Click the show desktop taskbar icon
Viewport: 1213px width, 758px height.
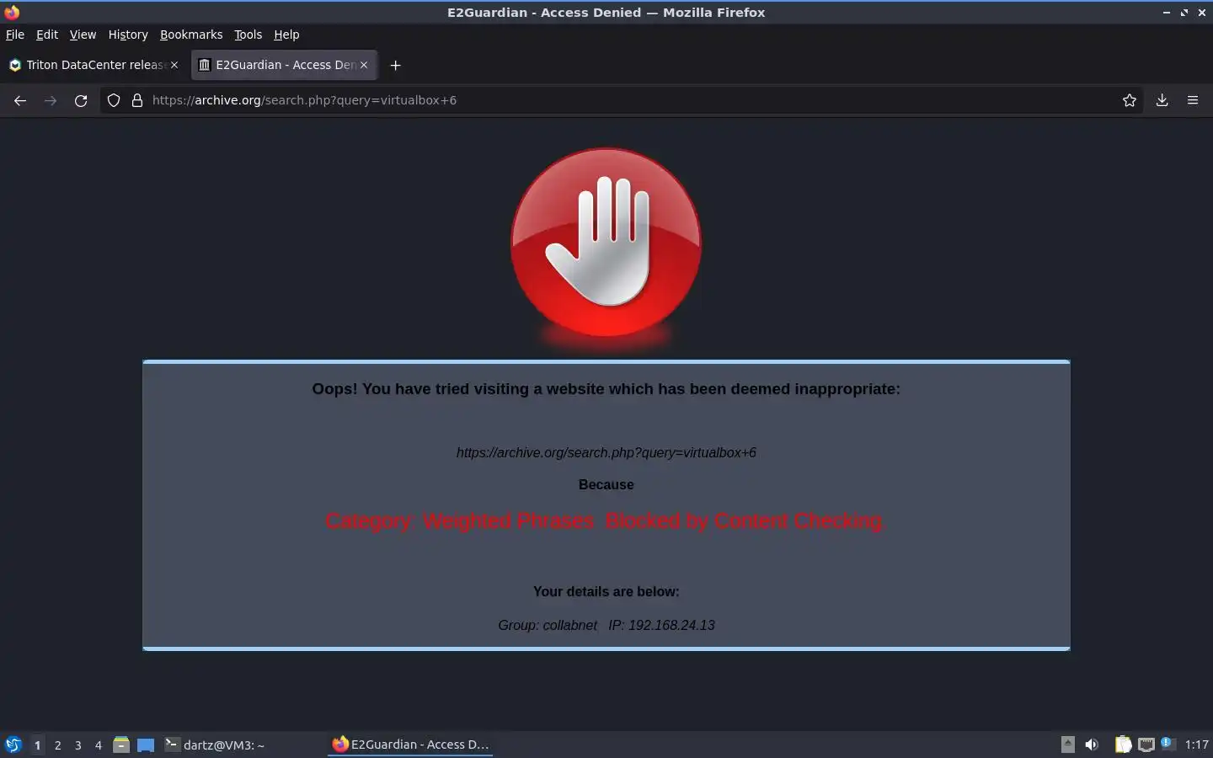point(146,745)
